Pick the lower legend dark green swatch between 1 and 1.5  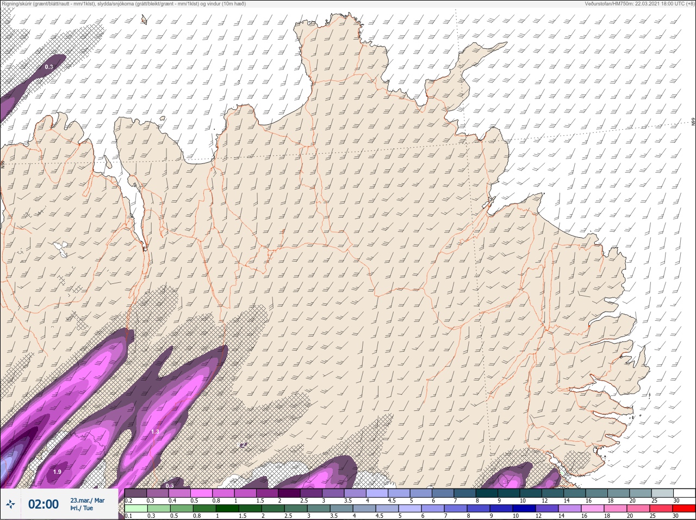pos(227,509)
